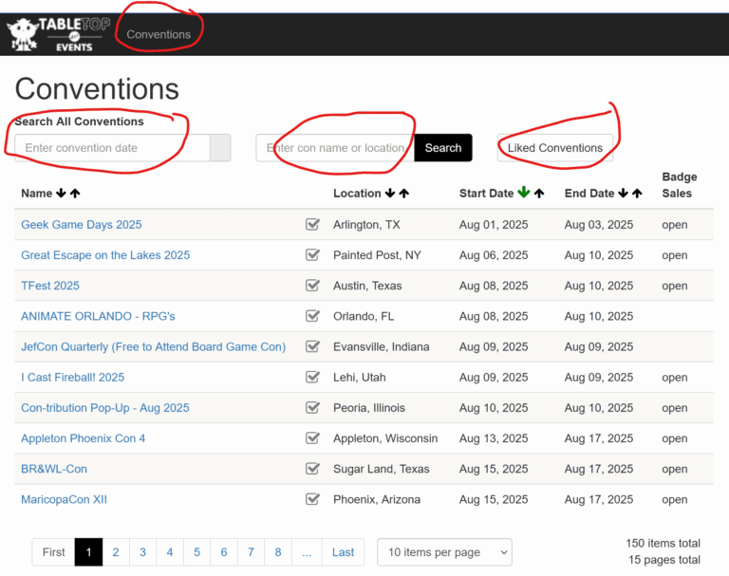
Task: Click the convention date input field
Action: [x=112, y=148]
